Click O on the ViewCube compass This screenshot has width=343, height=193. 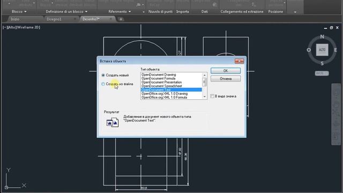309,50
